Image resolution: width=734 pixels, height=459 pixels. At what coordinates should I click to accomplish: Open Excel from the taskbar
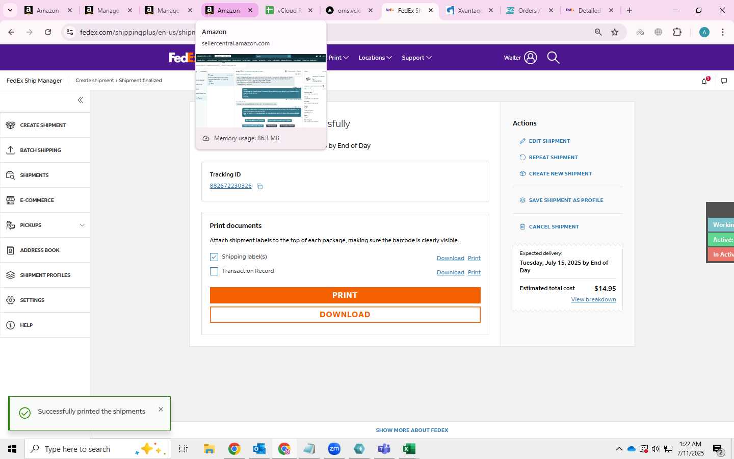click(x=409, y=449)
